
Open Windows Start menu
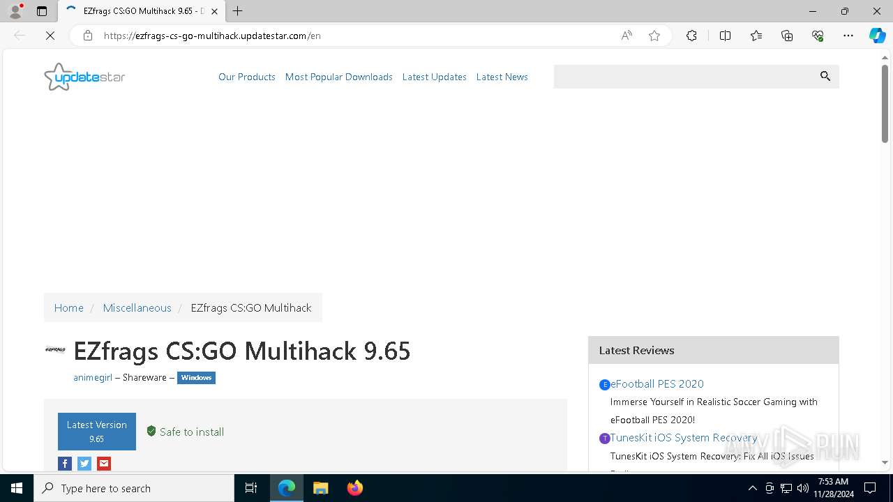17,488
